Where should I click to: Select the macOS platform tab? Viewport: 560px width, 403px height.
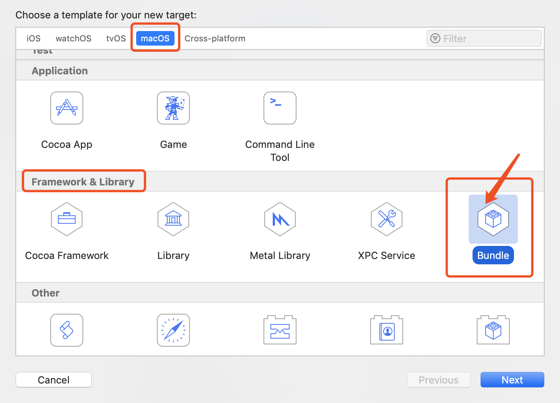tap(155, 38)
